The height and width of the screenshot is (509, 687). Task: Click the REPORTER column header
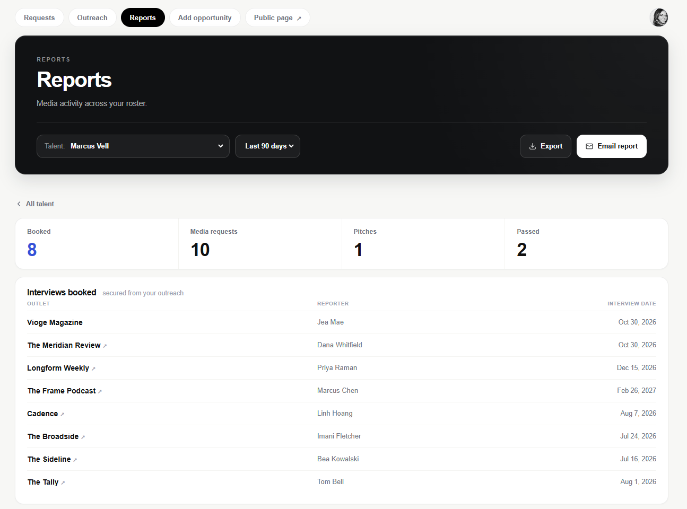[333, 304]
